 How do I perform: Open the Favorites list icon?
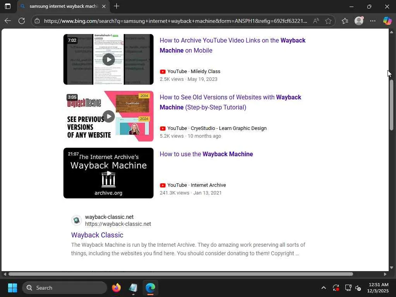345,21
